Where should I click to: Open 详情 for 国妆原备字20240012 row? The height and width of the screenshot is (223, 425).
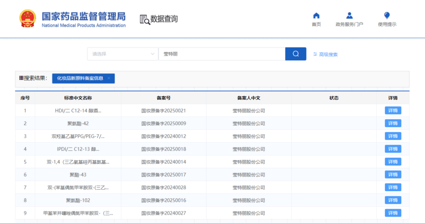[393, 136]
